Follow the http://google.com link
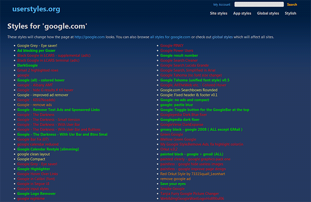This screenshot has width=311, height=202. click(90, 37)
